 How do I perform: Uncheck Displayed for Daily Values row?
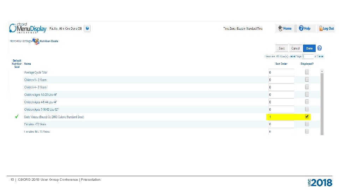click(x=307, y=117)
